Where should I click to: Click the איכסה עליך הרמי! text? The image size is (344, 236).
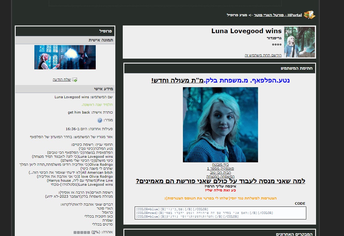(x=220, y=186)
